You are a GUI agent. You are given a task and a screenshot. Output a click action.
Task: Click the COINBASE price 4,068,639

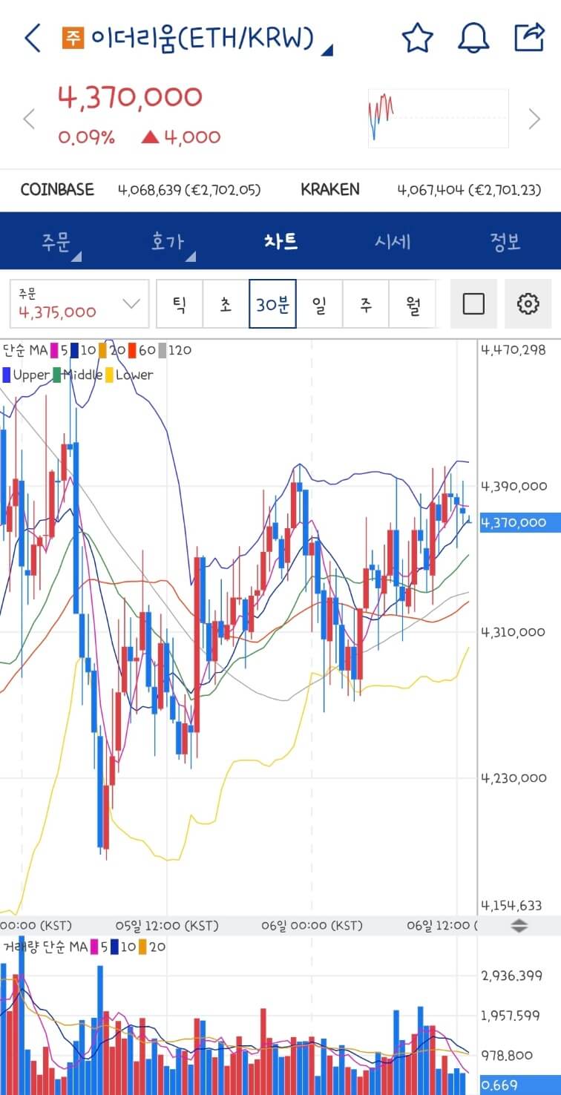[189, 190]
